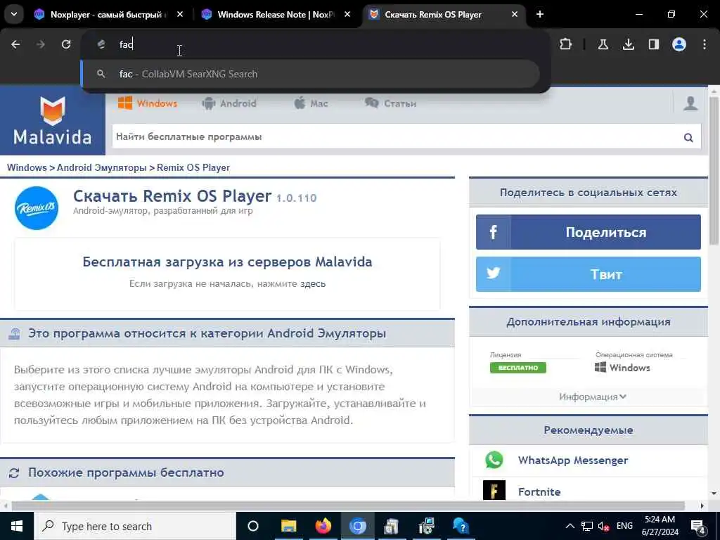Open the Extensions puzzle icon
Viewport: 720px width, 540px height.
pos(566,44)
